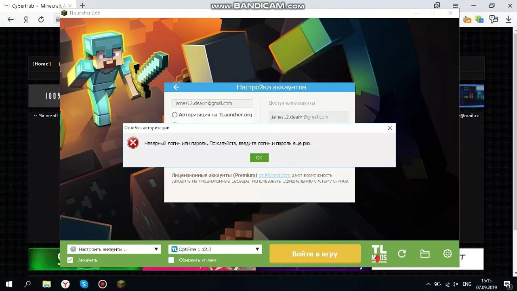Click the browser bookmarks collection icon
The width and height of the screenshot is (517, 291).
(437, 6)
